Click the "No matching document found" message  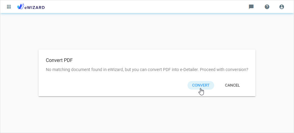[147, 70]
